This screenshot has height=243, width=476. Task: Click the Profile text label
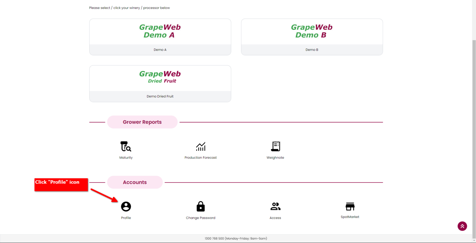[x=126, y=218]
